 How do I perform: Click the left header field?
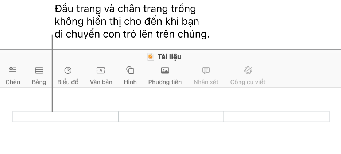66,116
